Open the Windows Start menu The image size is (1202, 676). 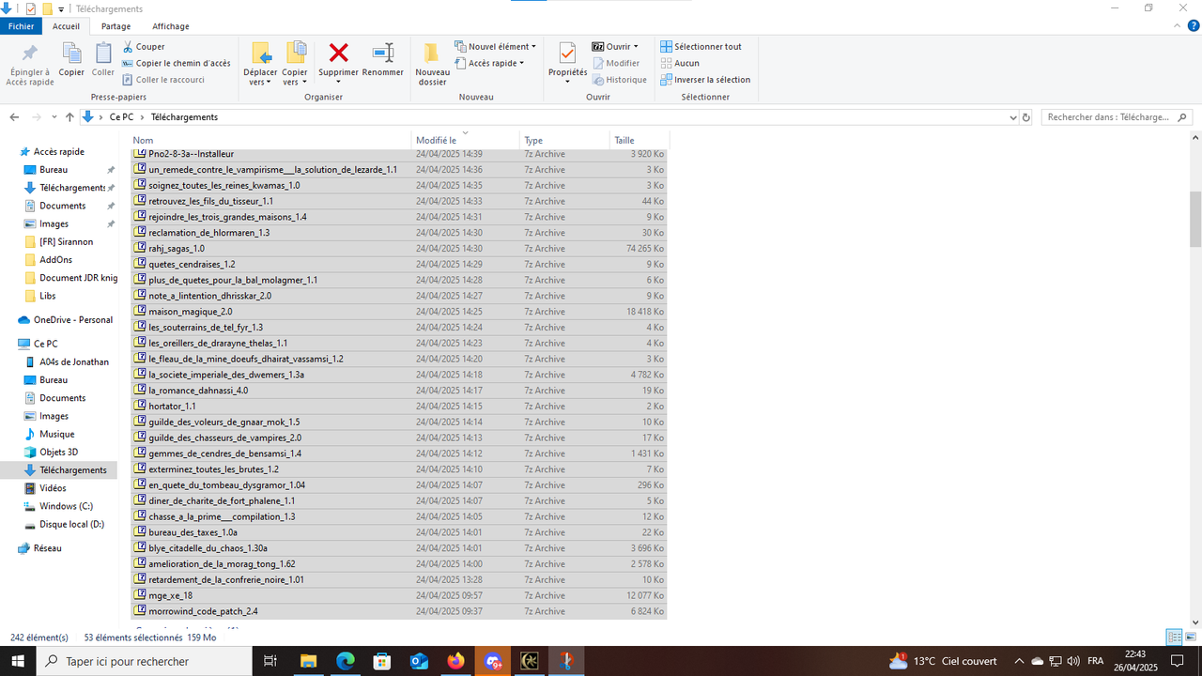pyautogui.click(x=18, y=661)
